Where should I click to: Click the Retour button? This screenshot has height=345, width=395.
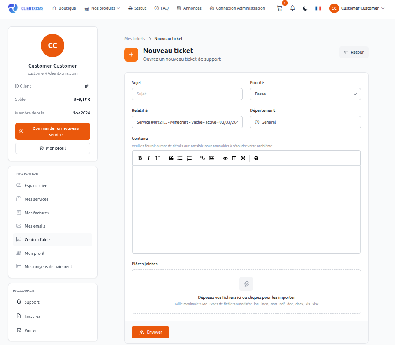point(354,52)
